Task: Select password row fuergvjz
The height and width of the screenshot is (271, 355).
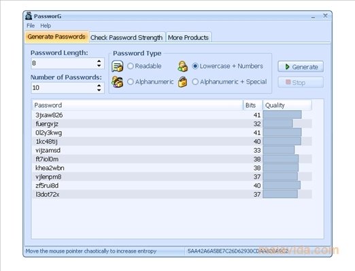Action: (x=172, y=124)
